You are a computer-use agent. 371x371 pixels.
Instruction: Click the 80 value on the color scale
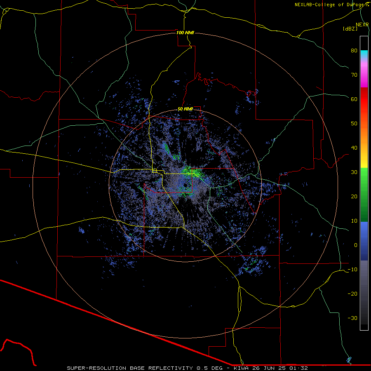click(x=354, y=50)
